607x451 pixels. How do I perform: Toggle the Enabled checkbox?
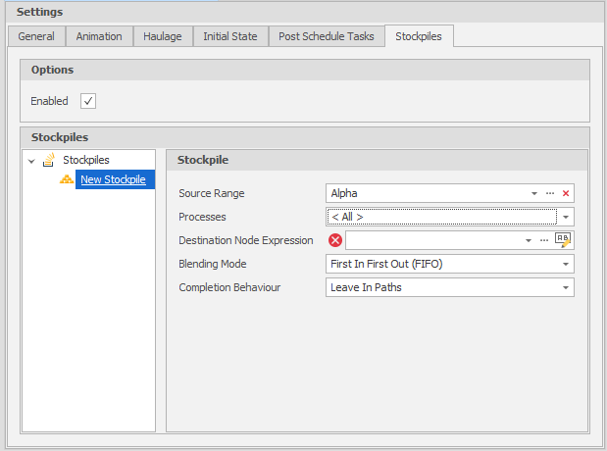click(x=88, y=101)
